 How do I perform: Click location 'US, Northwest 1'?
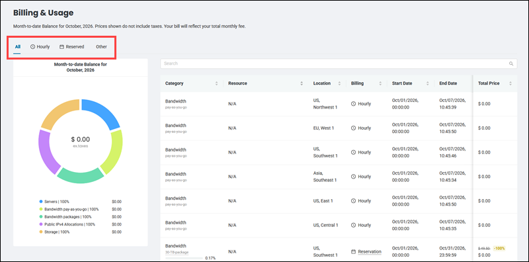pyautogui.click(x=325, y=104)
